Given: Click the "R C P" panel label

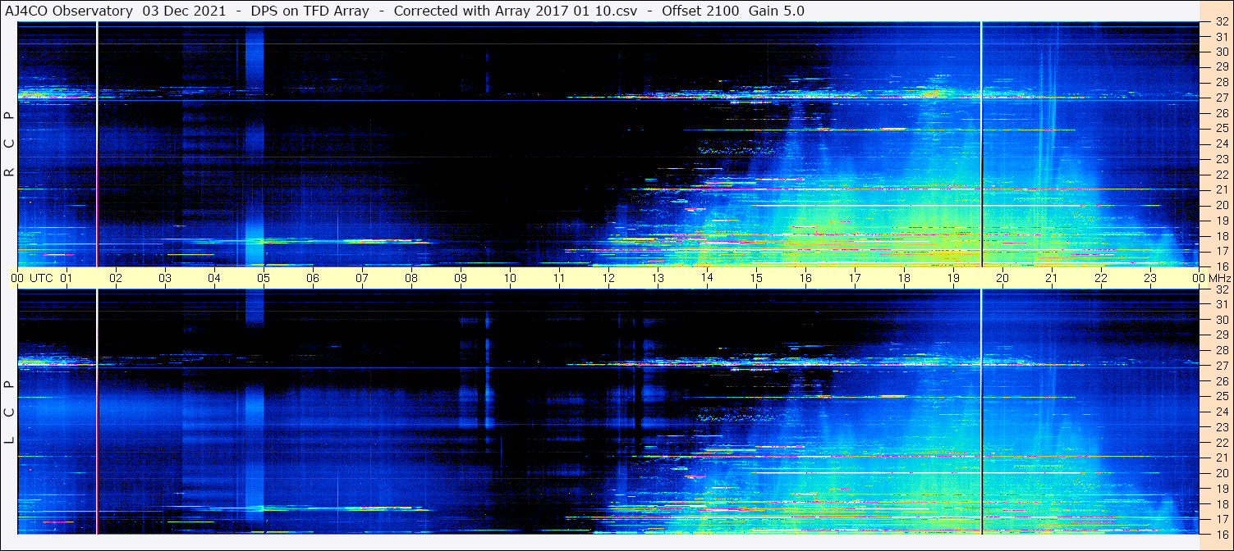Looking at the screenshot, I should 10,143.
